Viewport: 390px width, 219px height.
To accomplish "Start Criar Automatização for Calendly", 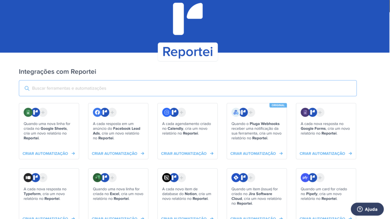I will (187, 153).
